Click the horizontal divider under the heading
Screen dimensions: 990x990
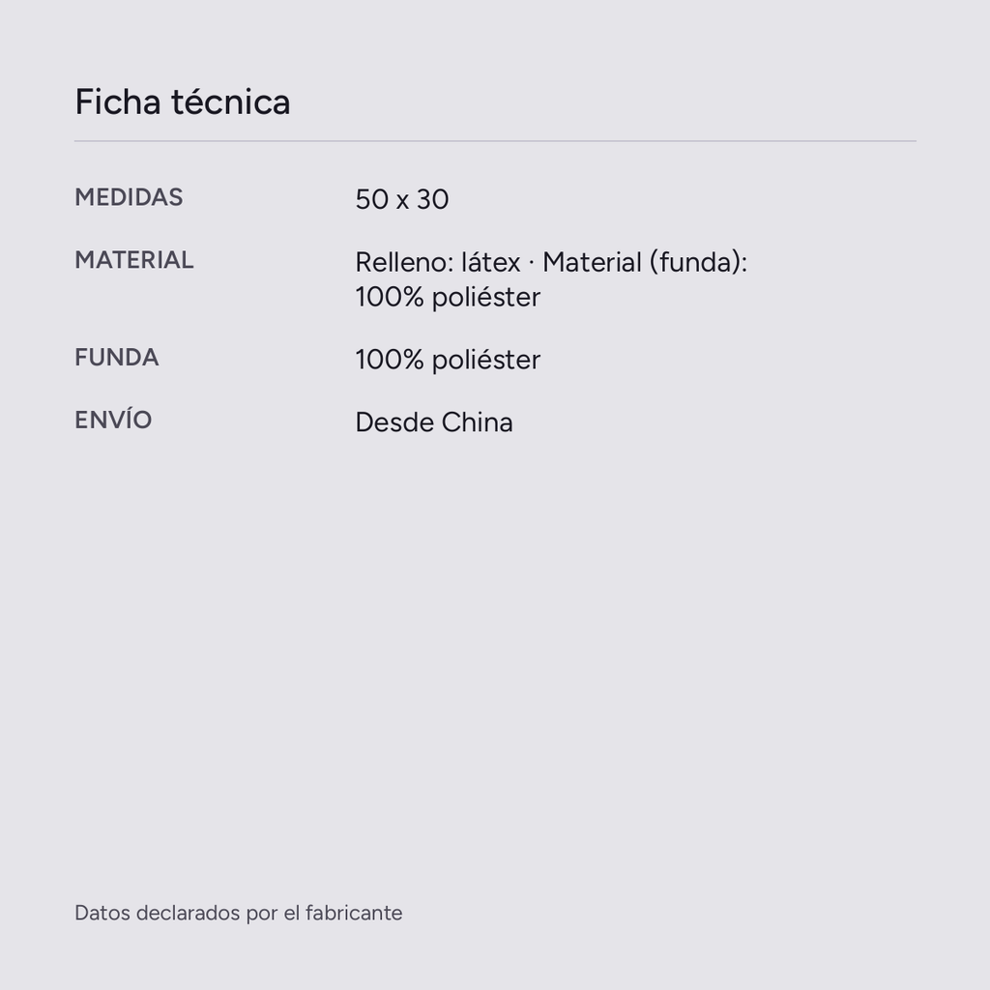[495, 141]
